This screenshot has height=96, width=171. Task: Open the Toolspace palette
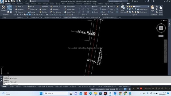coord(3,8)
